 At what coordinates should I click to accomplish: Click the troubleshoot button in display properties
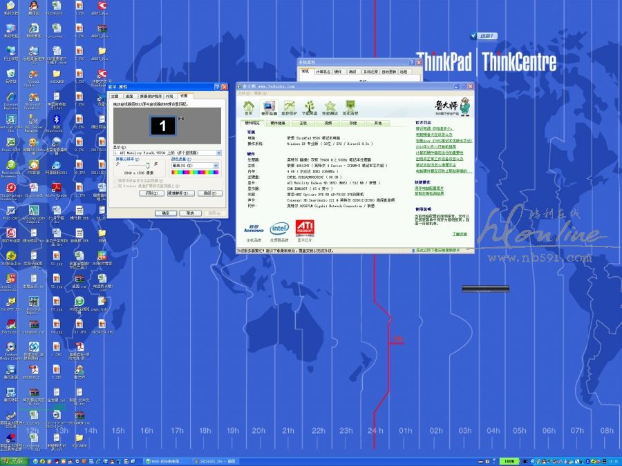click(x=179, y=193)
